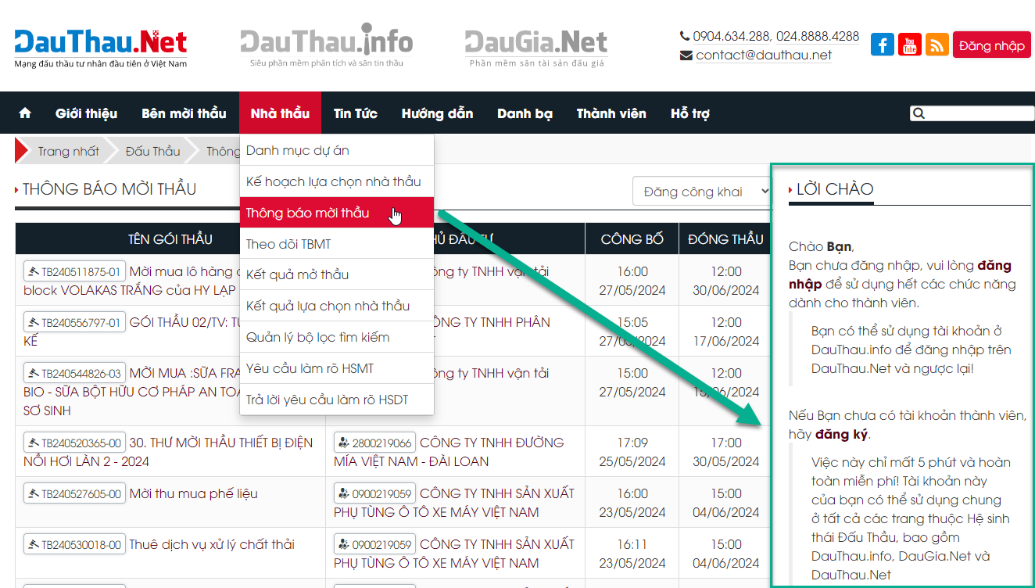Click the TÊN GÓI THẦU column header
Image resolution: width=1035 pixels, height=588 pixels.
170,239
